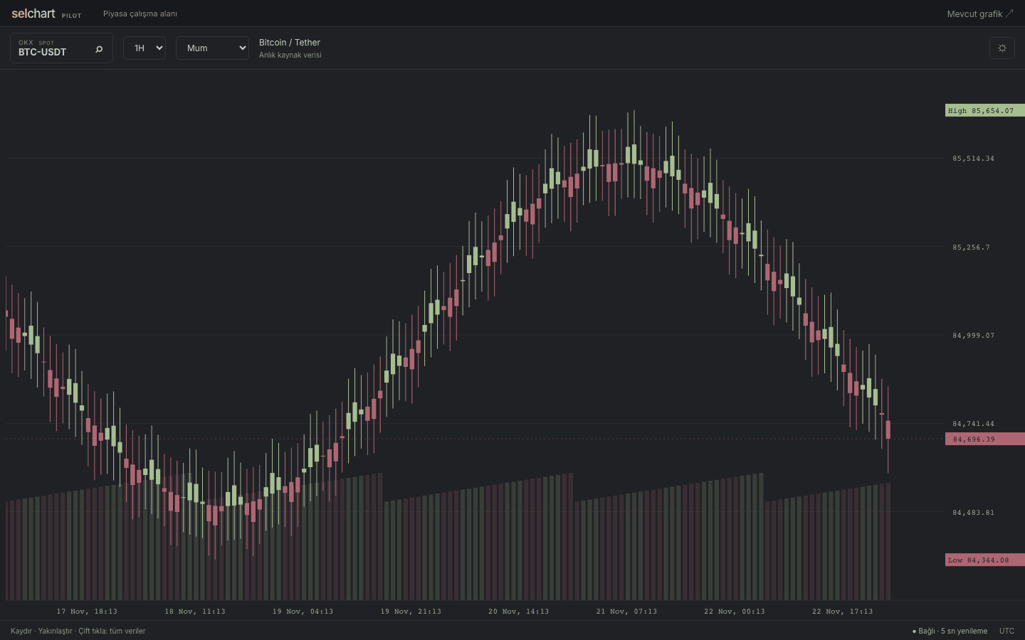The width and height of the screenshot is (1025, 640).
Task: Open the 1H timeframe dropdown
Action: (x=144, y=48)
